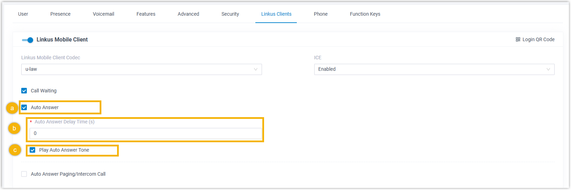Click the Auto Answer Delay Time label
Image resolution: width=571 pixels, height=190 pixels.
[64, 122]
